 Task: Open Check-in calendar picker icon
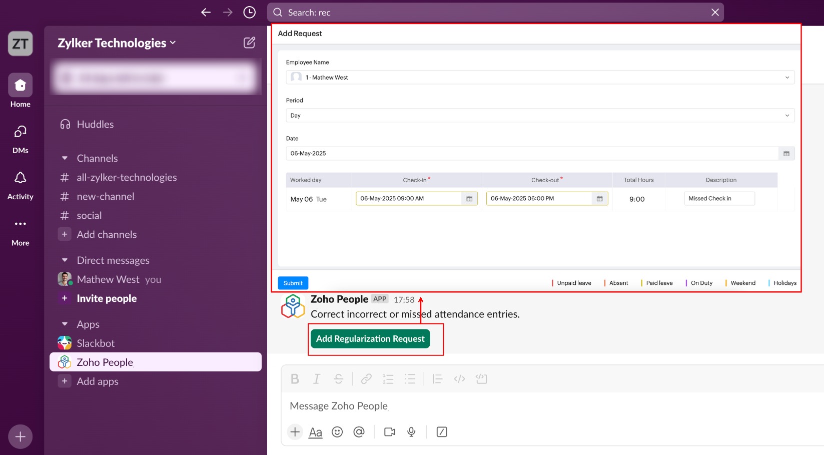[x=469, y=199]
